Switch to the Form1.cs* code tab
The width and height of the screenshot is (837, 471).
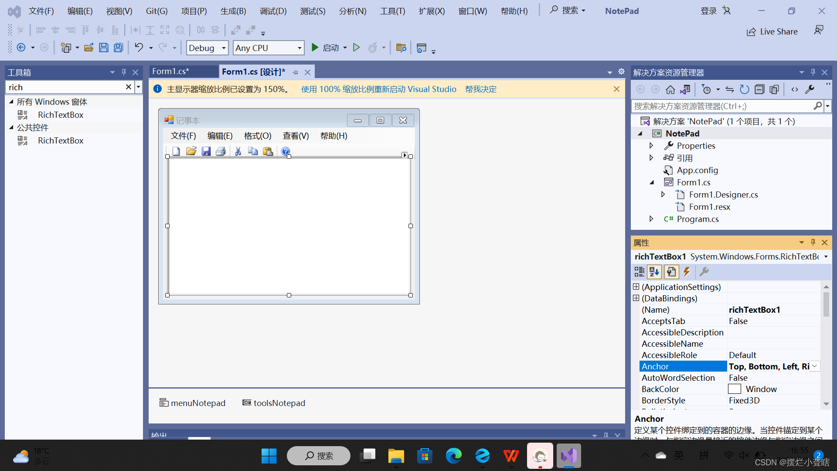click(x=171, y=72)
